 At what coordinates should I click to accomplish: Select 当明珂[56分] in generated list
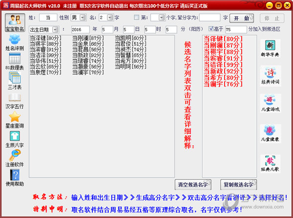(130, 66)
